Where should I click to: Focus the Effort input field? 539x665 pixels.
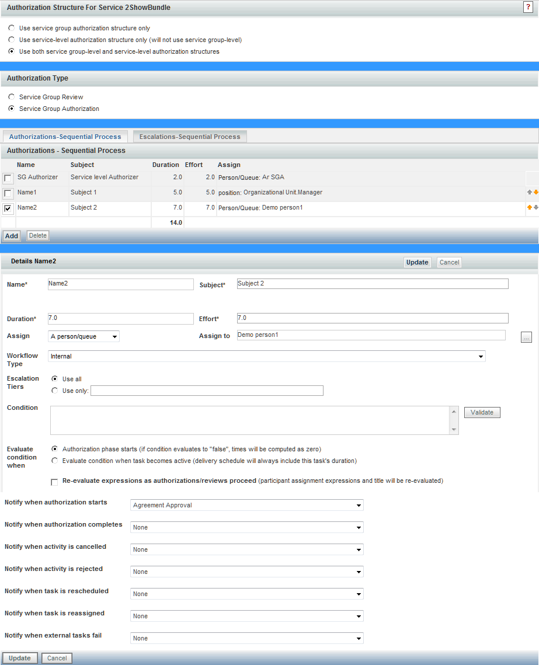[x=373, y=318]
